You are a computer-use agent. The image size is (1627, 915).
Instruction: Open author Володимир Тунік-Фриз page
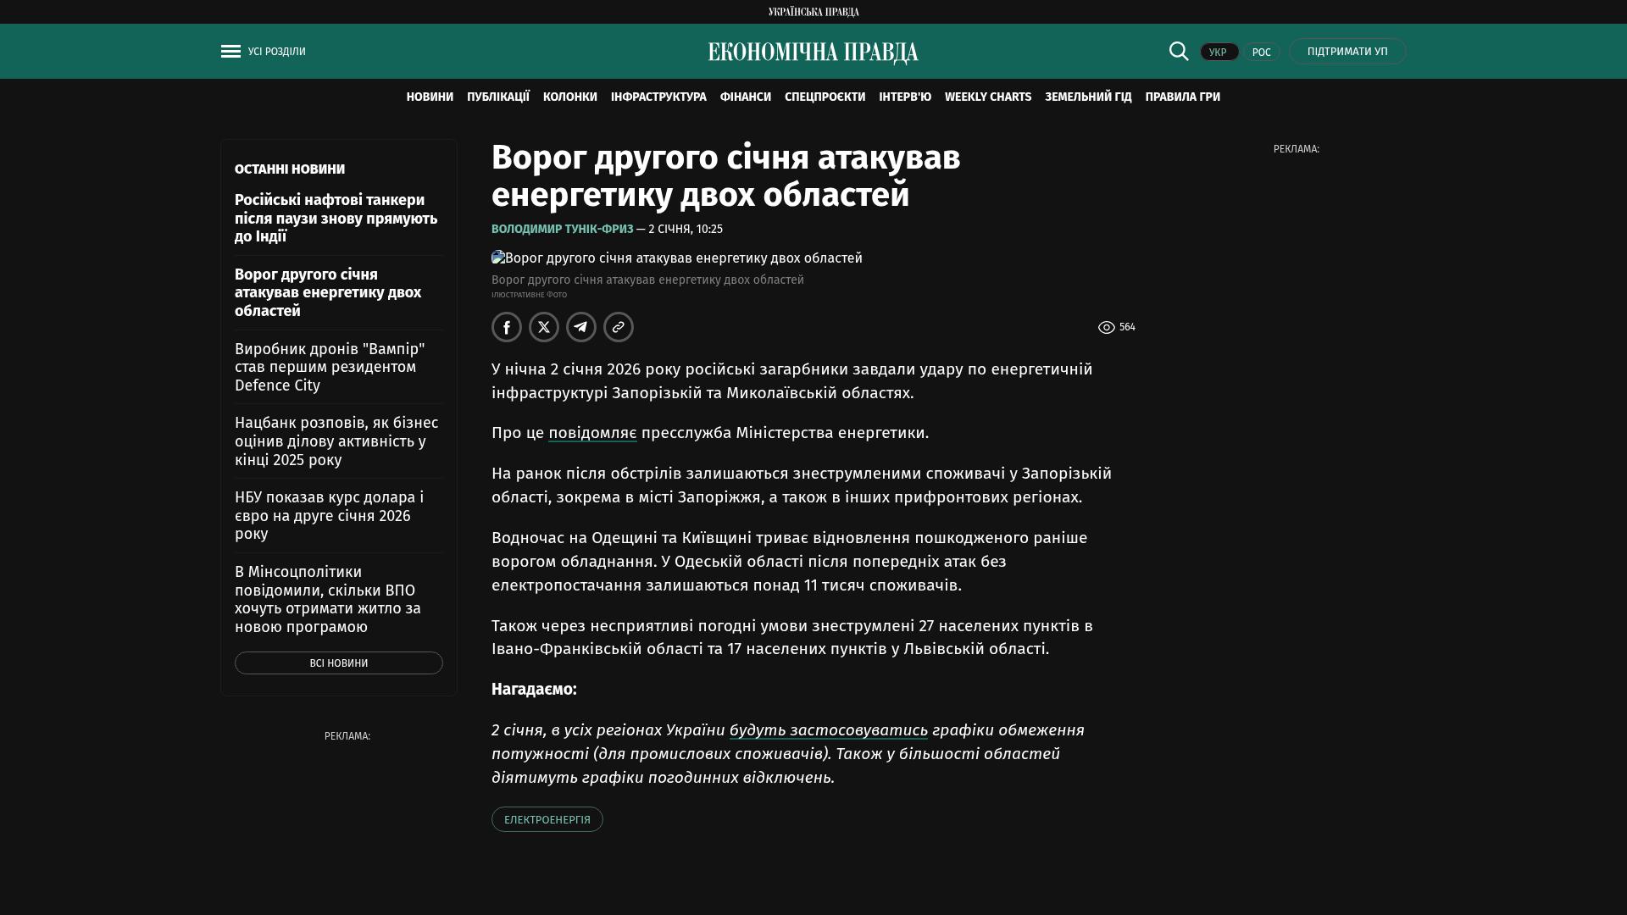point(563,230)
